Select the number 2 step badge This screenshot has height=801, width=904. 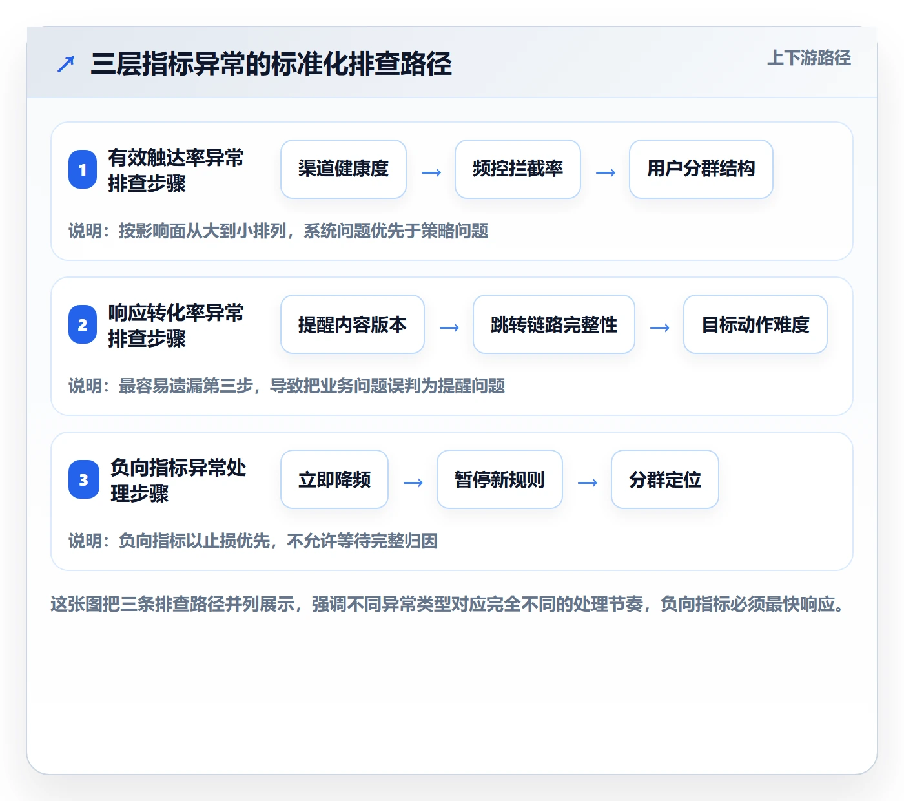point(83,324)
